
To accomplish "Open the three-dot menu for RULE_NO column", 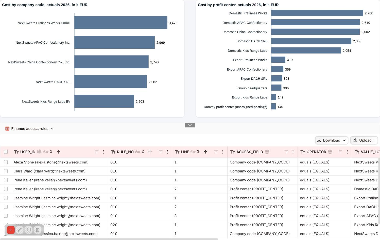I will (x=167, y=152).
